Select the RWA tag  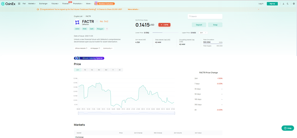pyautogui.click(x=84, y=29)
